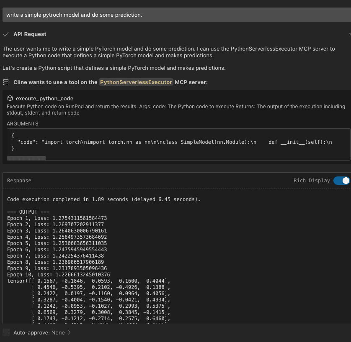The width and height of the screenshot is (351, 342).
Task: Click the execute_python_code tool name
Action: coord(44,99)
